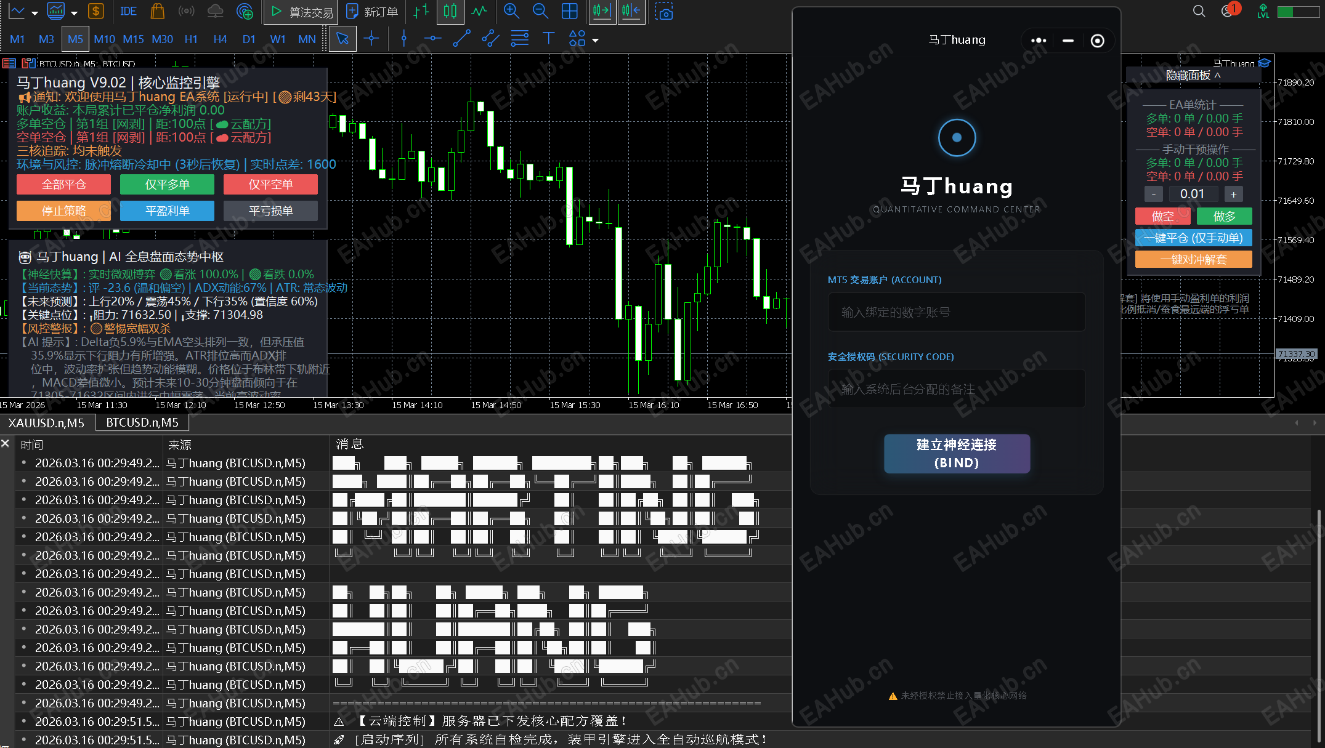Switch chart to candlestick mode
The image size is (1325, 748).
[450, 11]
